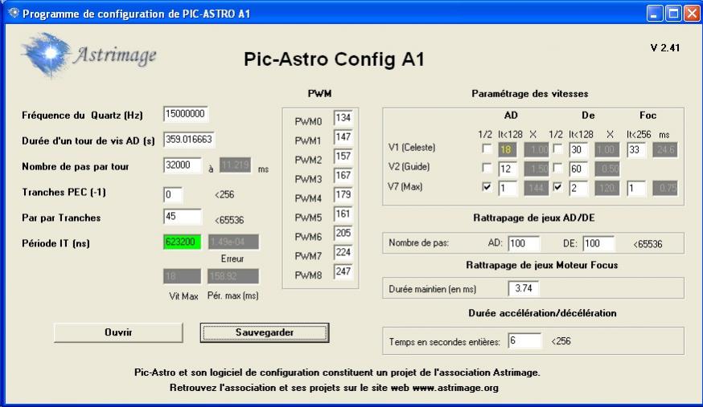Image resolution: width=703 pixels, height=407 pixels.
Task: Close the PIC-ASTRO A1 window
Action: coord(692,14)
